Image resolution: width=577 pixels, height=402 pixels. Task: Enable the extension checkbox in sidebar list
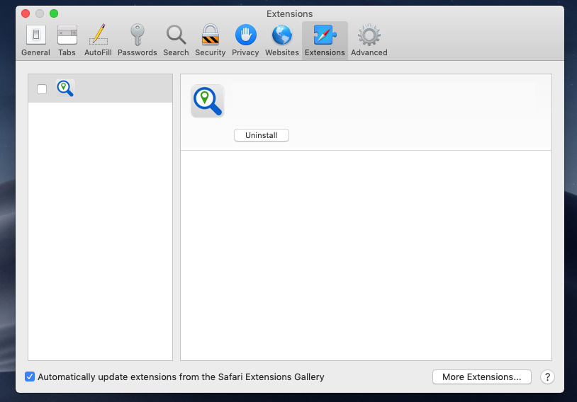pyautogui.click(x=42, y=89)
